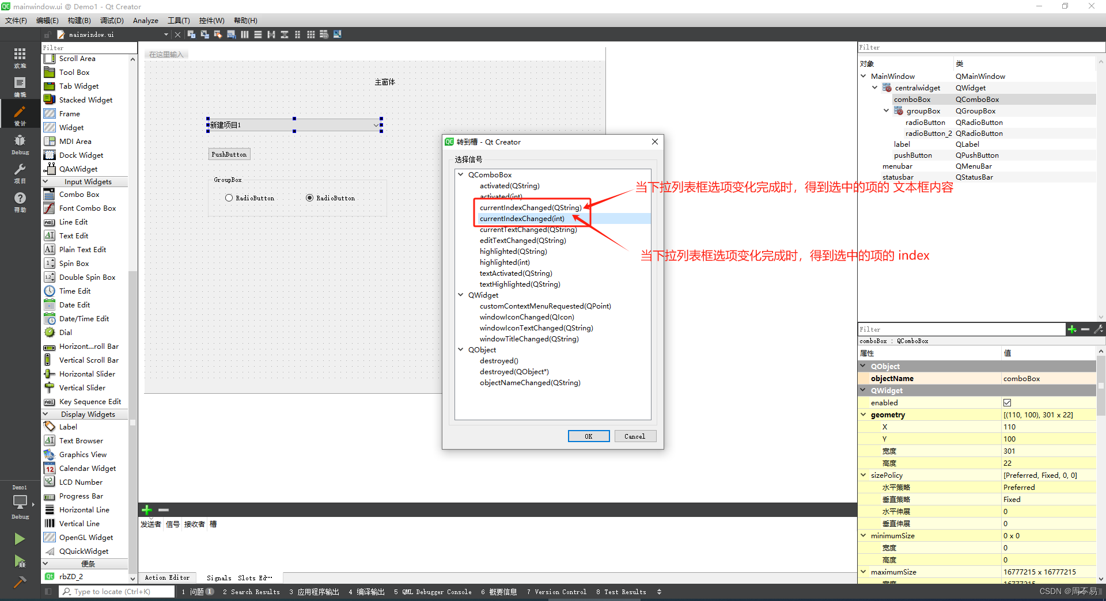This screenshot has width=1106, height=601.
Task: Apply grid layout from toolbar
Action: click(311, 35)
